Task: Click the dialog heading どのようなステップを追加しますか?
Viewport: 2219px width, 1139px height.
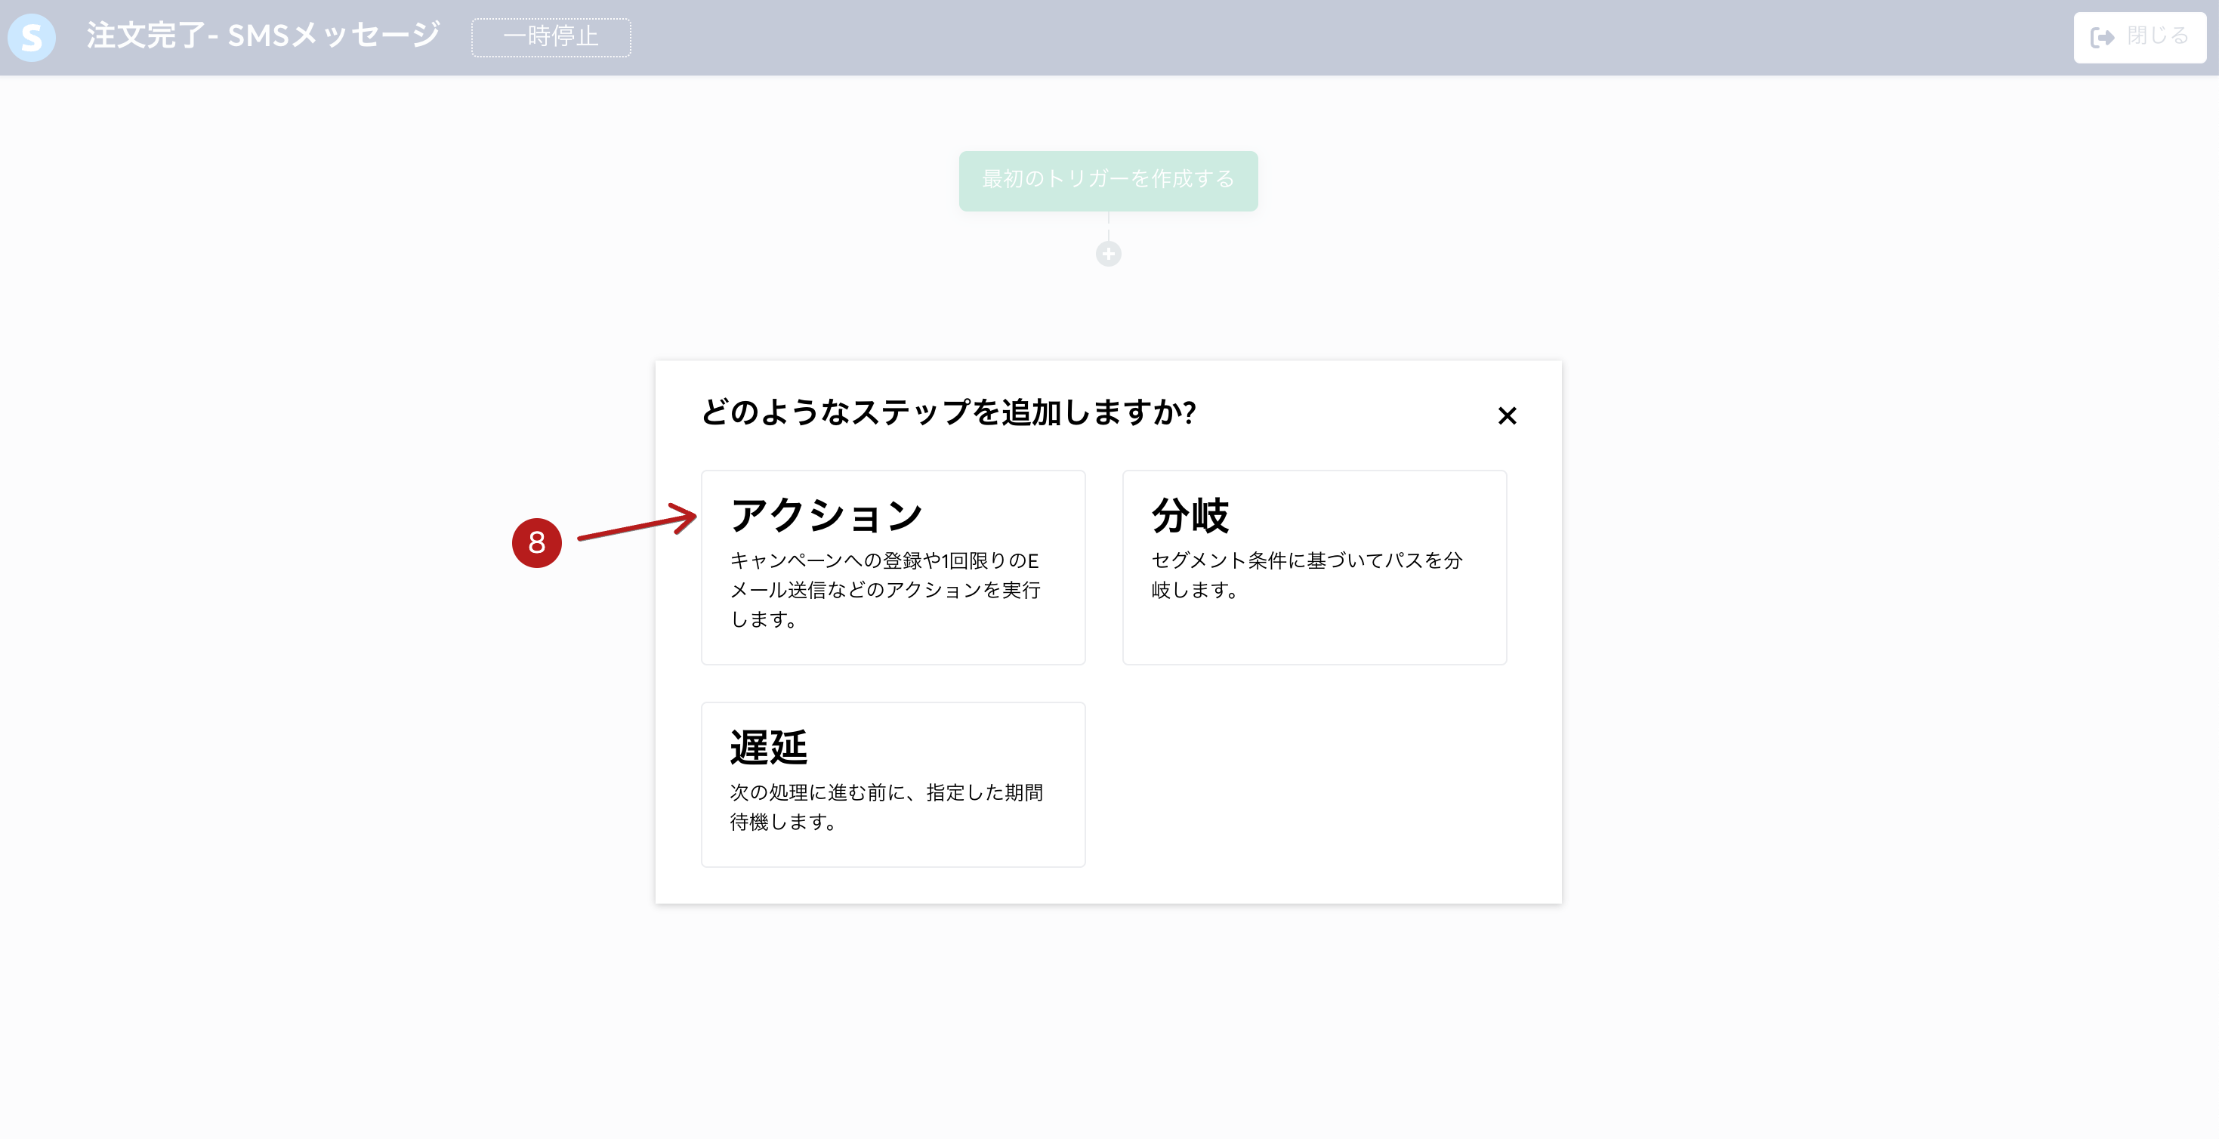Action: (949, 412)
